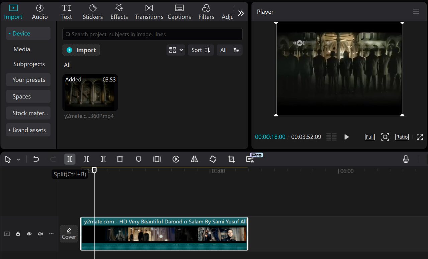Delete the selected clip
This screenshot has width=428, height=259.
(120, 159)
